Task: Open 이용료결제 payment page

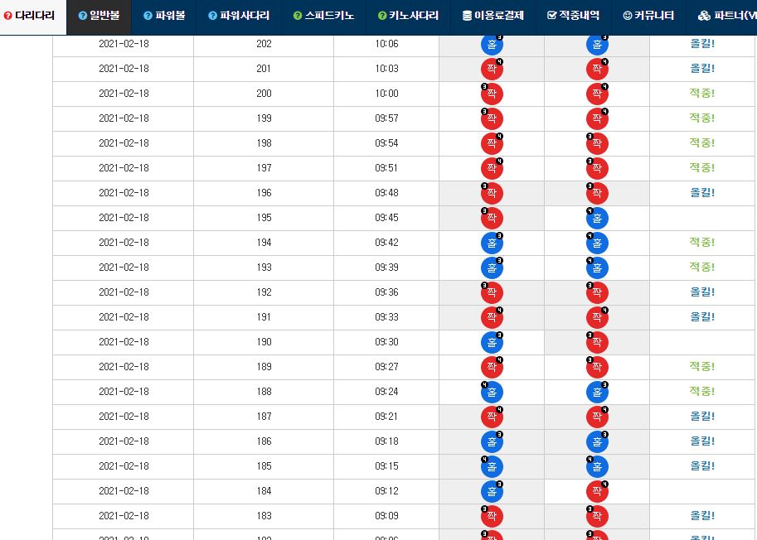Action: click(x=493, y=16)
